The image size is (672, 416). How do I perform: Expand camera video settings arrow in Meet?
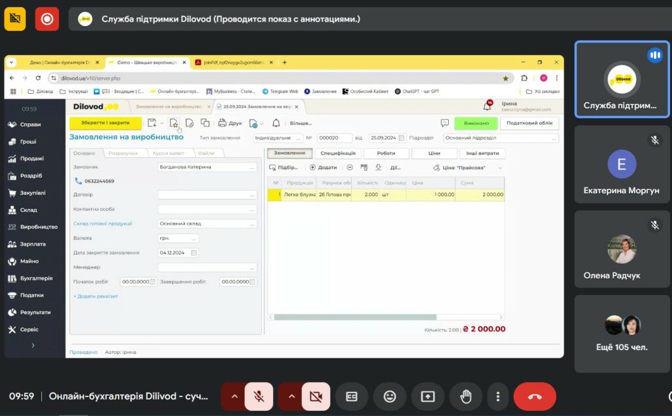coord(291,397)
